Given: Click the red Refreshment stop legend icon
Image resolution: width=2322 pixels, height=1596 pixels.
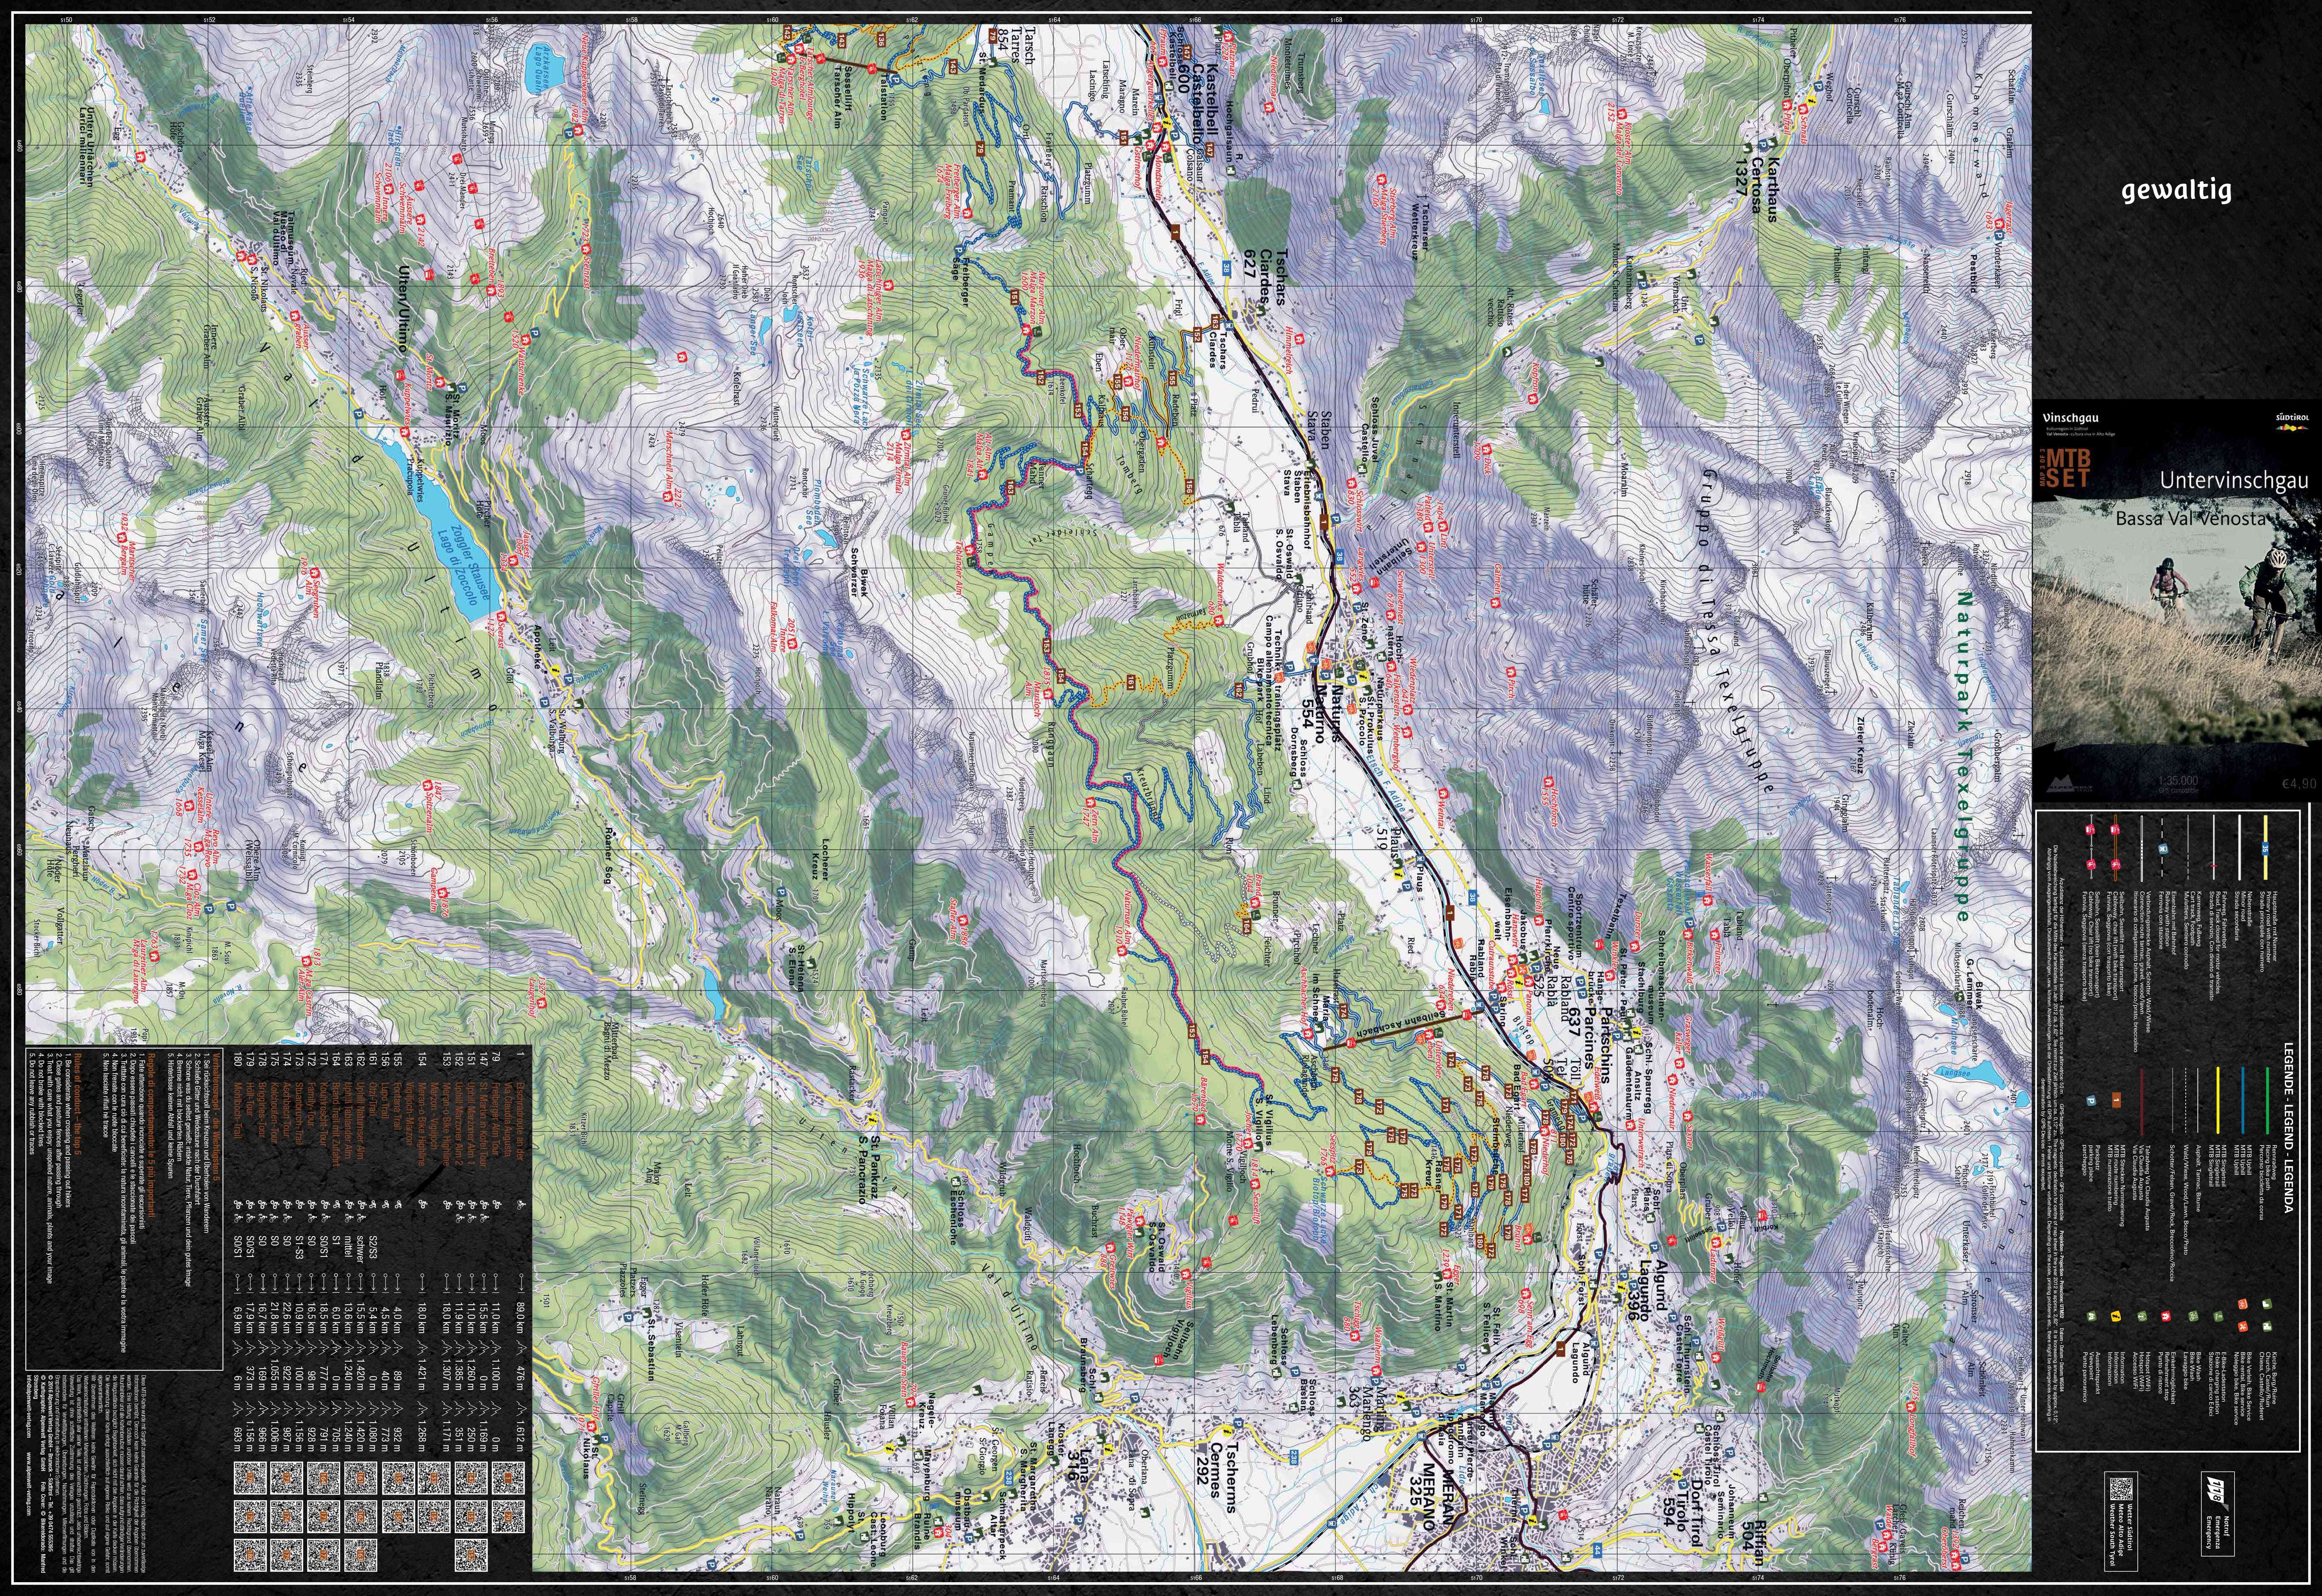Looking at the screenshot, I should point(2166,1316).
